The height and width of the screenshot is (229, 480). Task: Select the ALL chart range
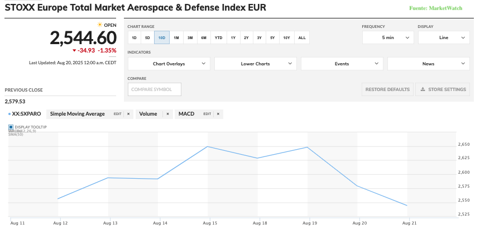tap(302, 37)
